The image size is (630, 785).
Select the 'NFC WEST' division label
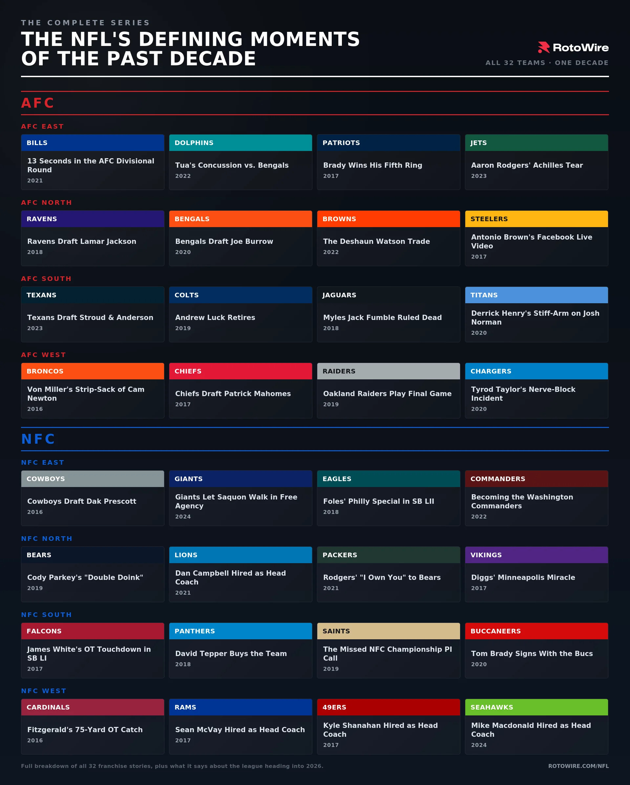tap(44, 691)
